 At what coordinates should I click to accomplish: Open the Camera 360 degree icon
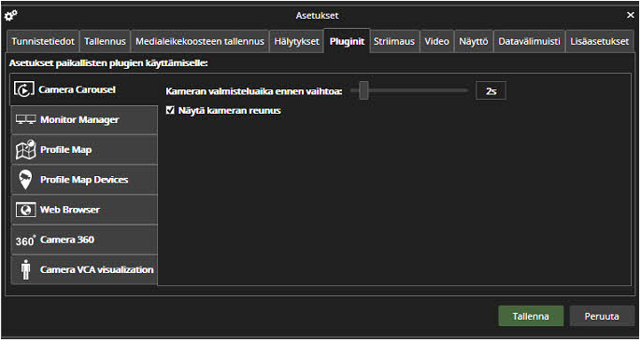coord(26,240)
